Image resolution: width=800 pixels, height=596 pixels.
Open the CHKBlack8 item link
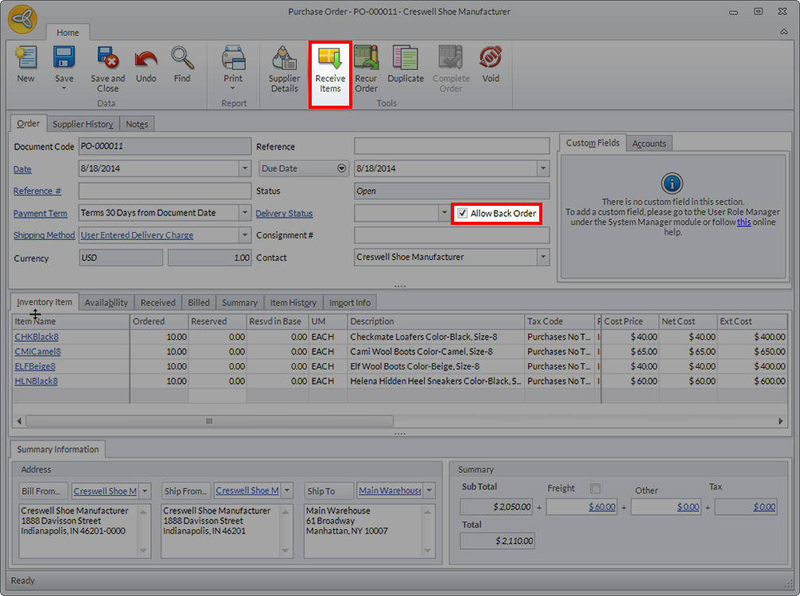pos(37,337)
